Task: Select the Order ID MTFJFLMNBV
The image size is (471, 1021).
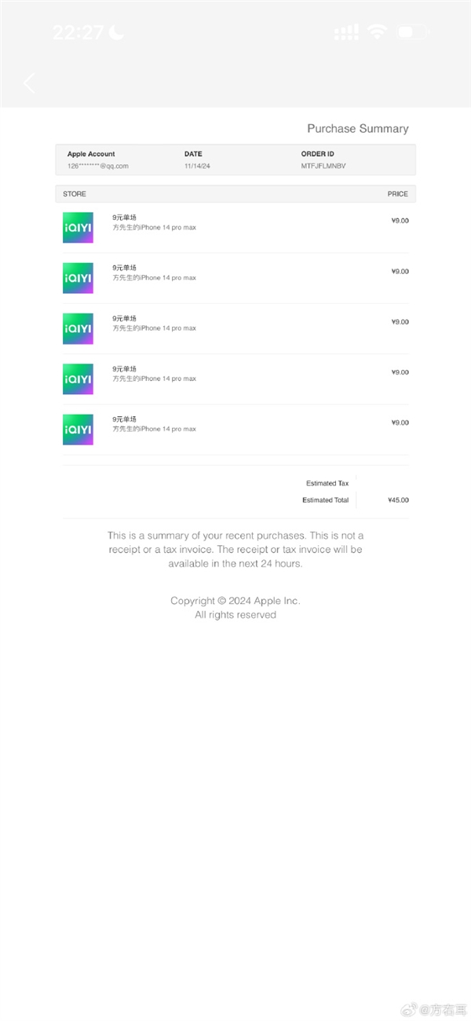Action: (x=323, y=166)
